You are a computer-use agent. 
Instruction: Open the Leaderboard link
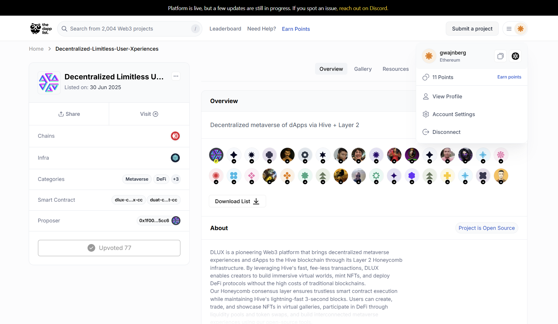coord(225,29)
